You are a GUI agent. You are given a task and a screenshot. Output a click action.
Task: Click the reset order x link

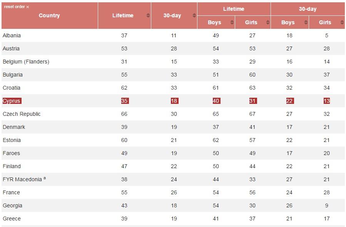tap(17, 7)
